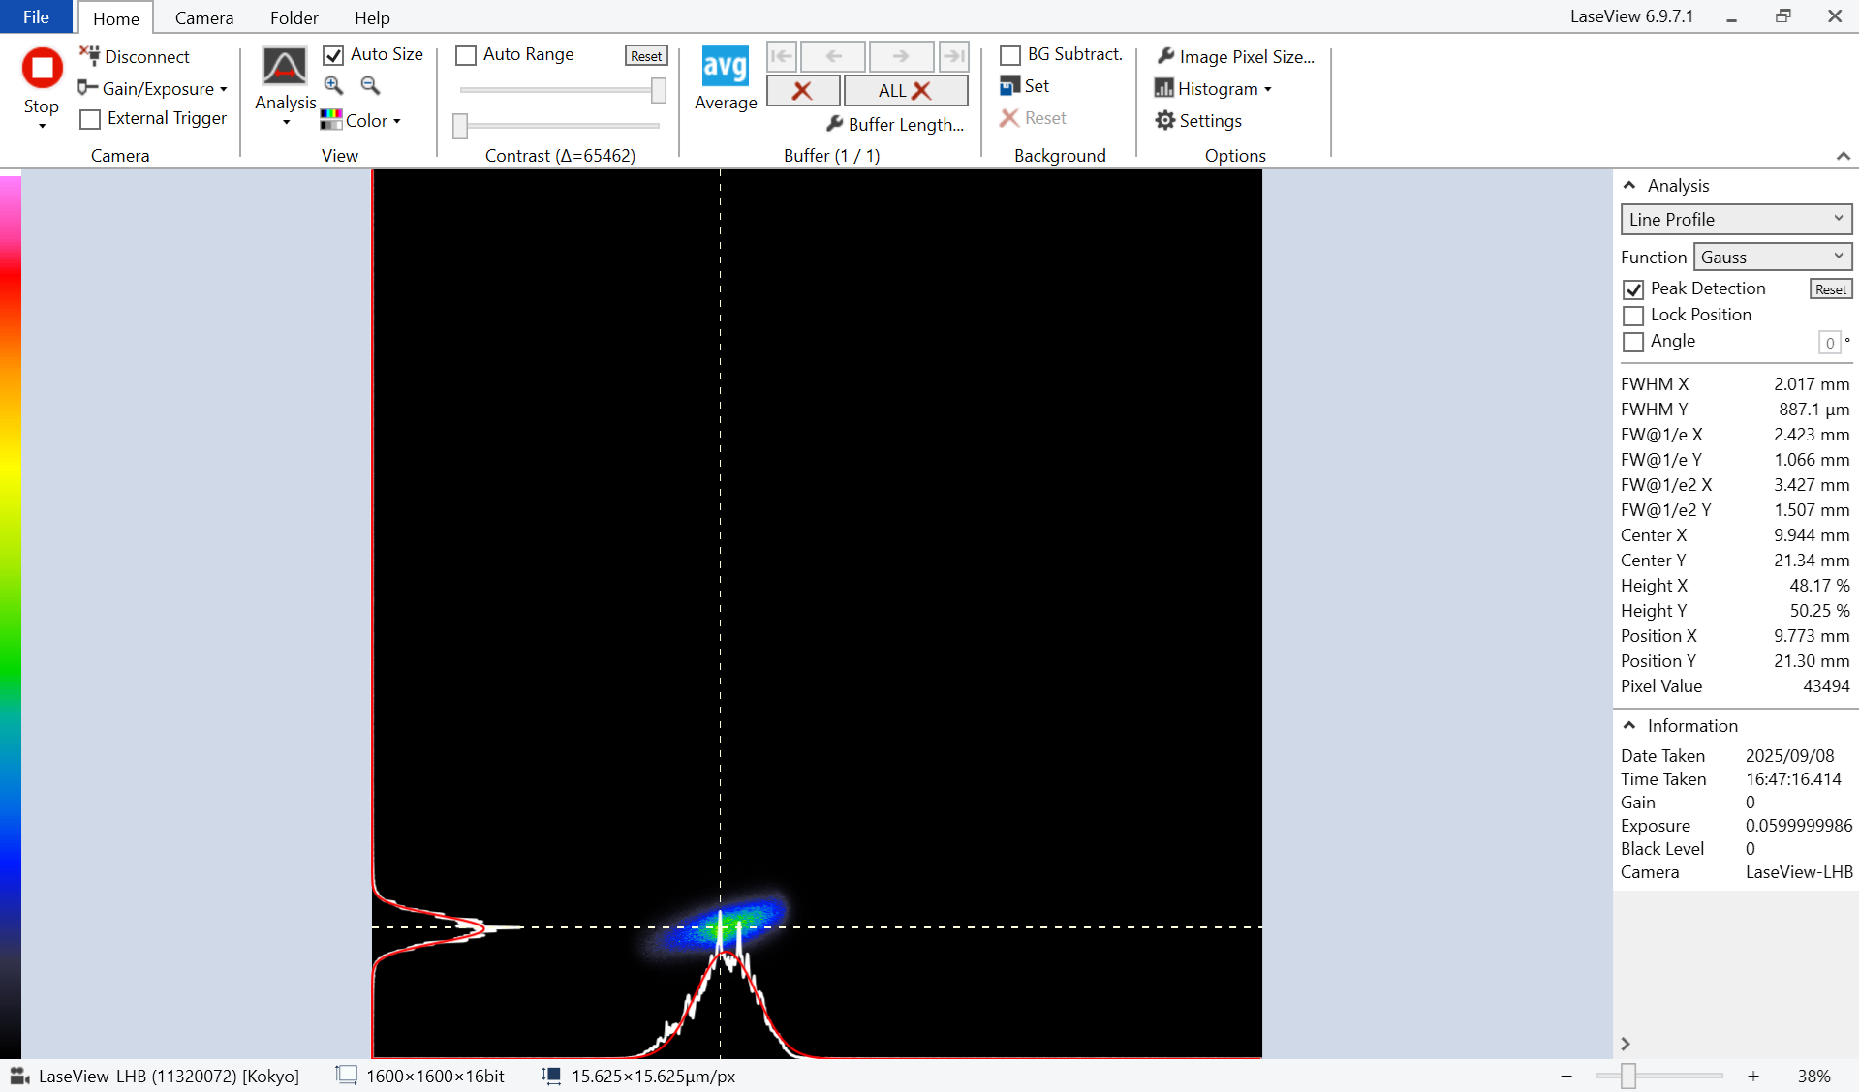Switch to the Home tab

tap(116, 17)
